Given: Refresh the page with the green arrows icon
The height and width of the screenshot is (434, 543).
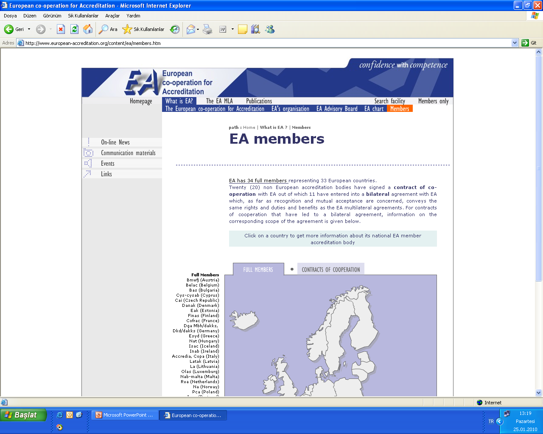Looking at the screenshot, I should coord(74,29).
